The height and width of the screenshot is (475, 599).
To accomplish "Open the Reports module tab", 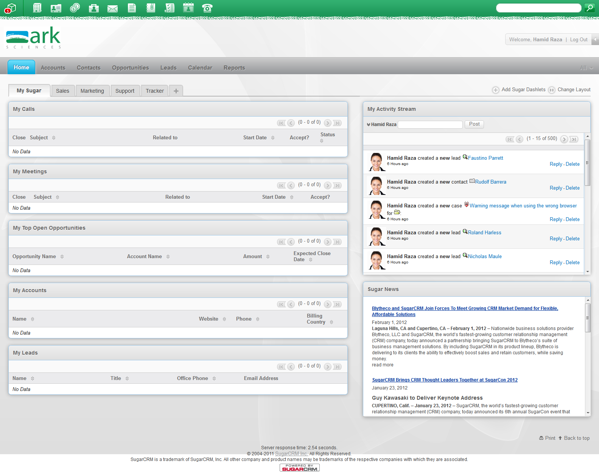I will pyautogui.click(x=234, y=68).
